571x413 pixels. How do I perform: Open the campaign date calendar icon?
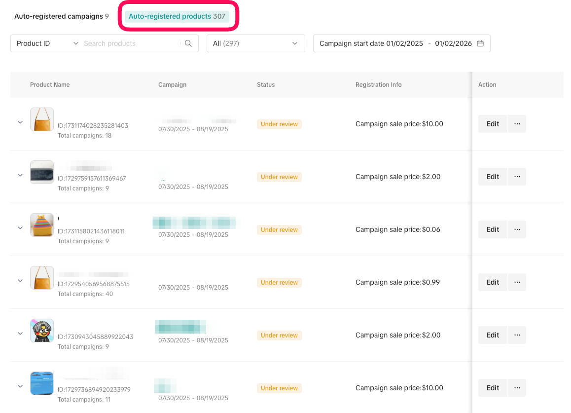click(480, 43)
